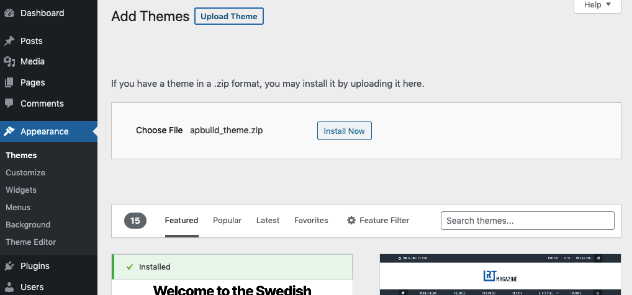
Task: Click the Comments speech bubble icon
Action: (x=9, y=103)
